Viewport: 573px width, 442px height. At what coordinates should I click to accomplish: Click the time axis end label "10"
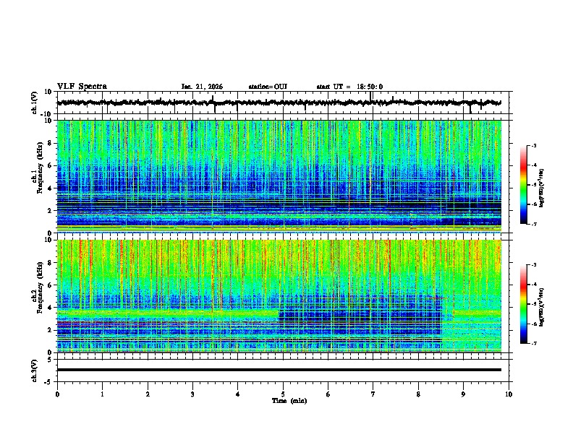click(509, 394)
